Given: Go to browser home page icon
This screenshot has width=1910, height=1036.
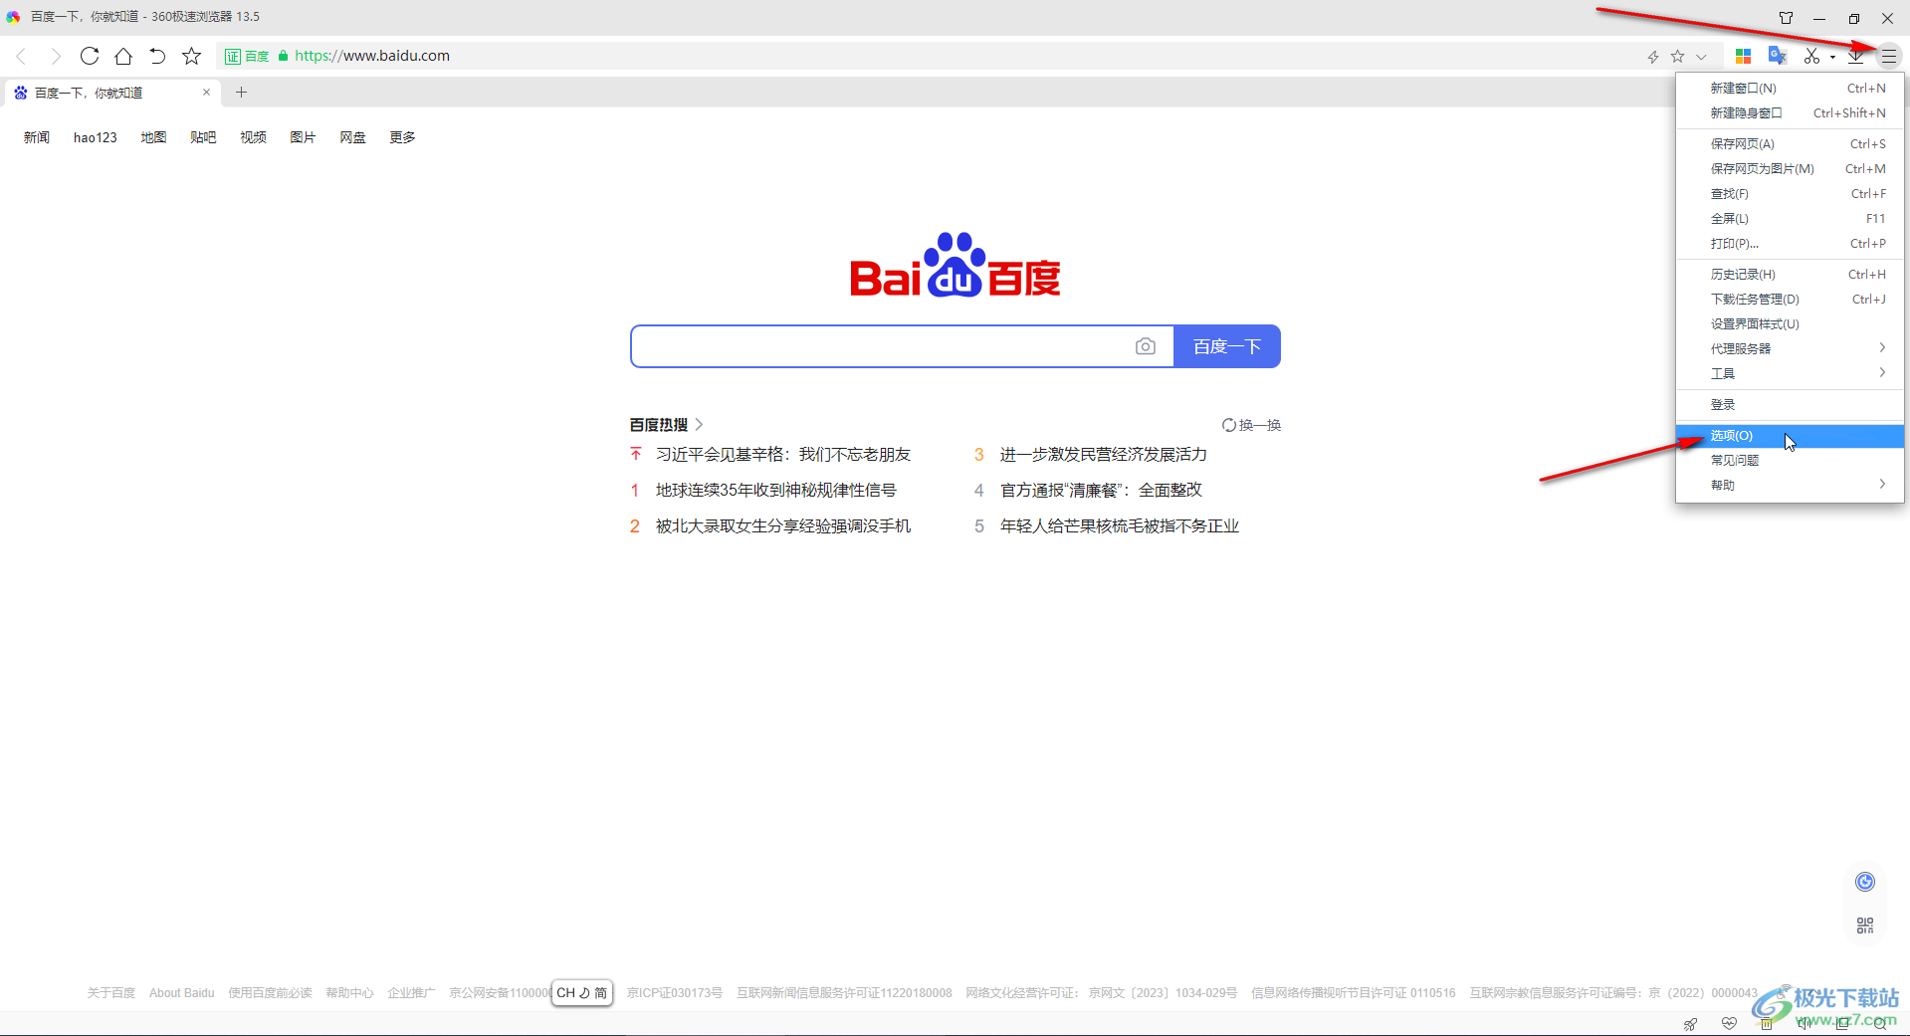Looking at the screenshot, I should click(x=123, y=56).
